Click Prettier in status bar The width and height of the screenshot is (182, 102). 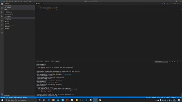pyautogui.click(x=174, y=97)
